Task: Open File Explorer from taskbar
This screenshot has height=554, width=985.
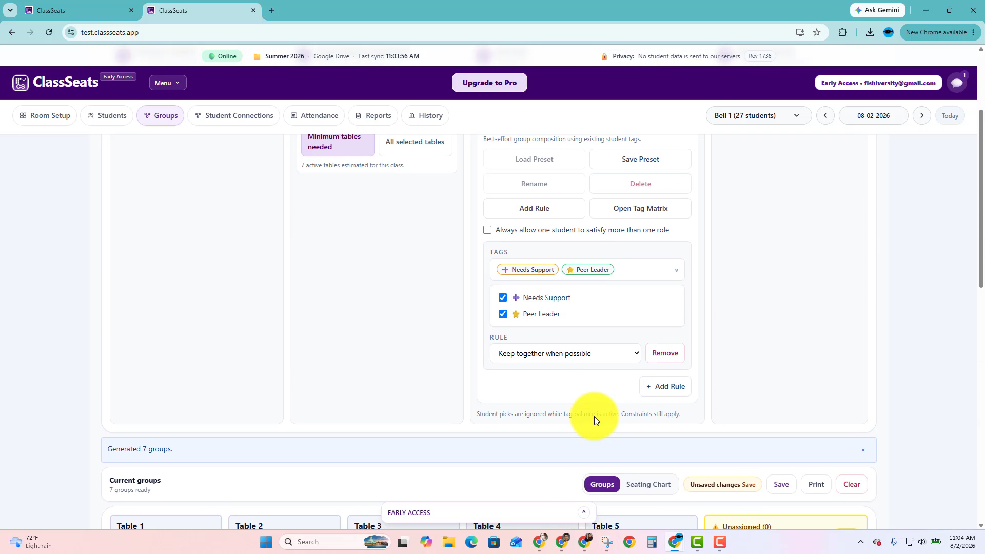Action: pyautogui.click(x=449, y=542)
